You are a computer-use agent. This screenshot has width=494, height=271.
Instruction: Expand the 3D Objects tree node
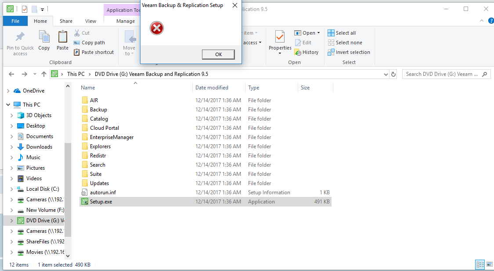(x=12, y=115)
